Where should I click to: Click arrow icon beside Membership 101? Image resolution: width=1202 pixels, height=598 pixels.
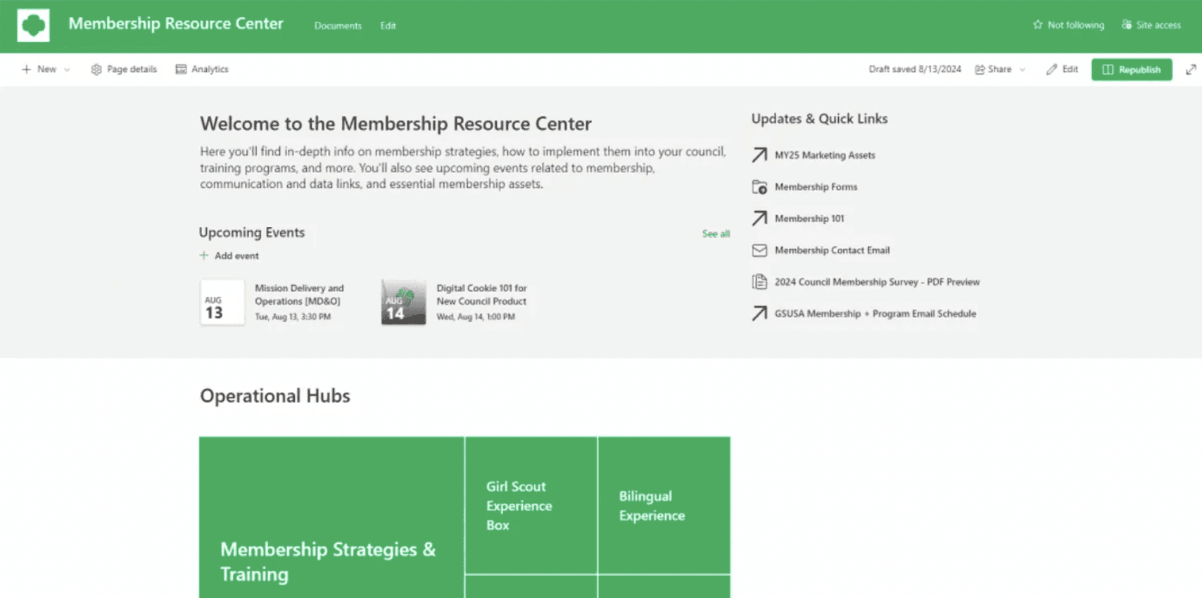pyautogui.click(x=759, y=218)
